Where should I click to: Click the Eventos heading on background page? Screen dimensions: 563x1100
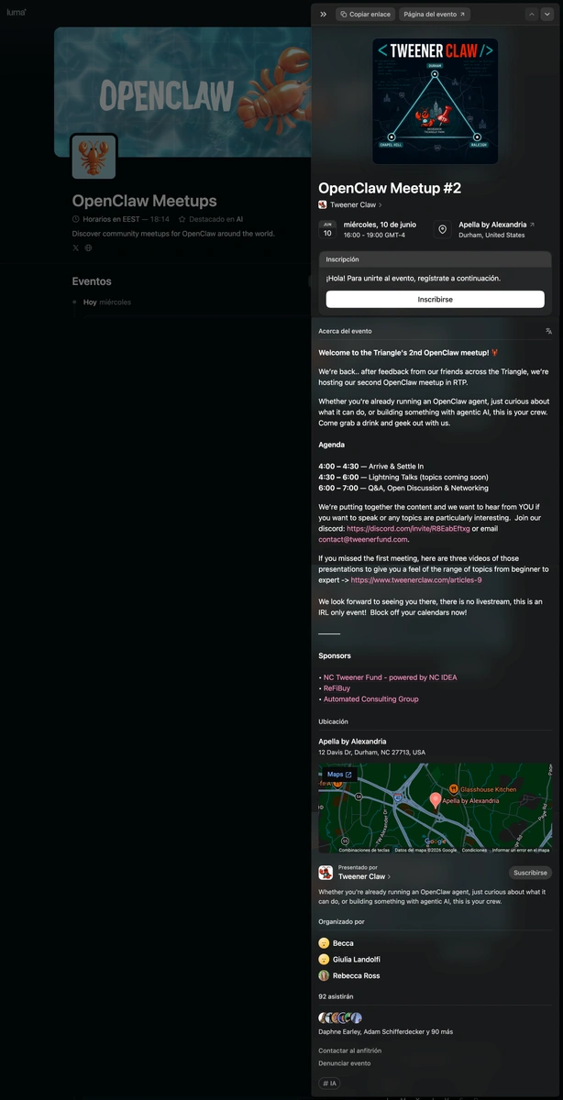point(92,281)
